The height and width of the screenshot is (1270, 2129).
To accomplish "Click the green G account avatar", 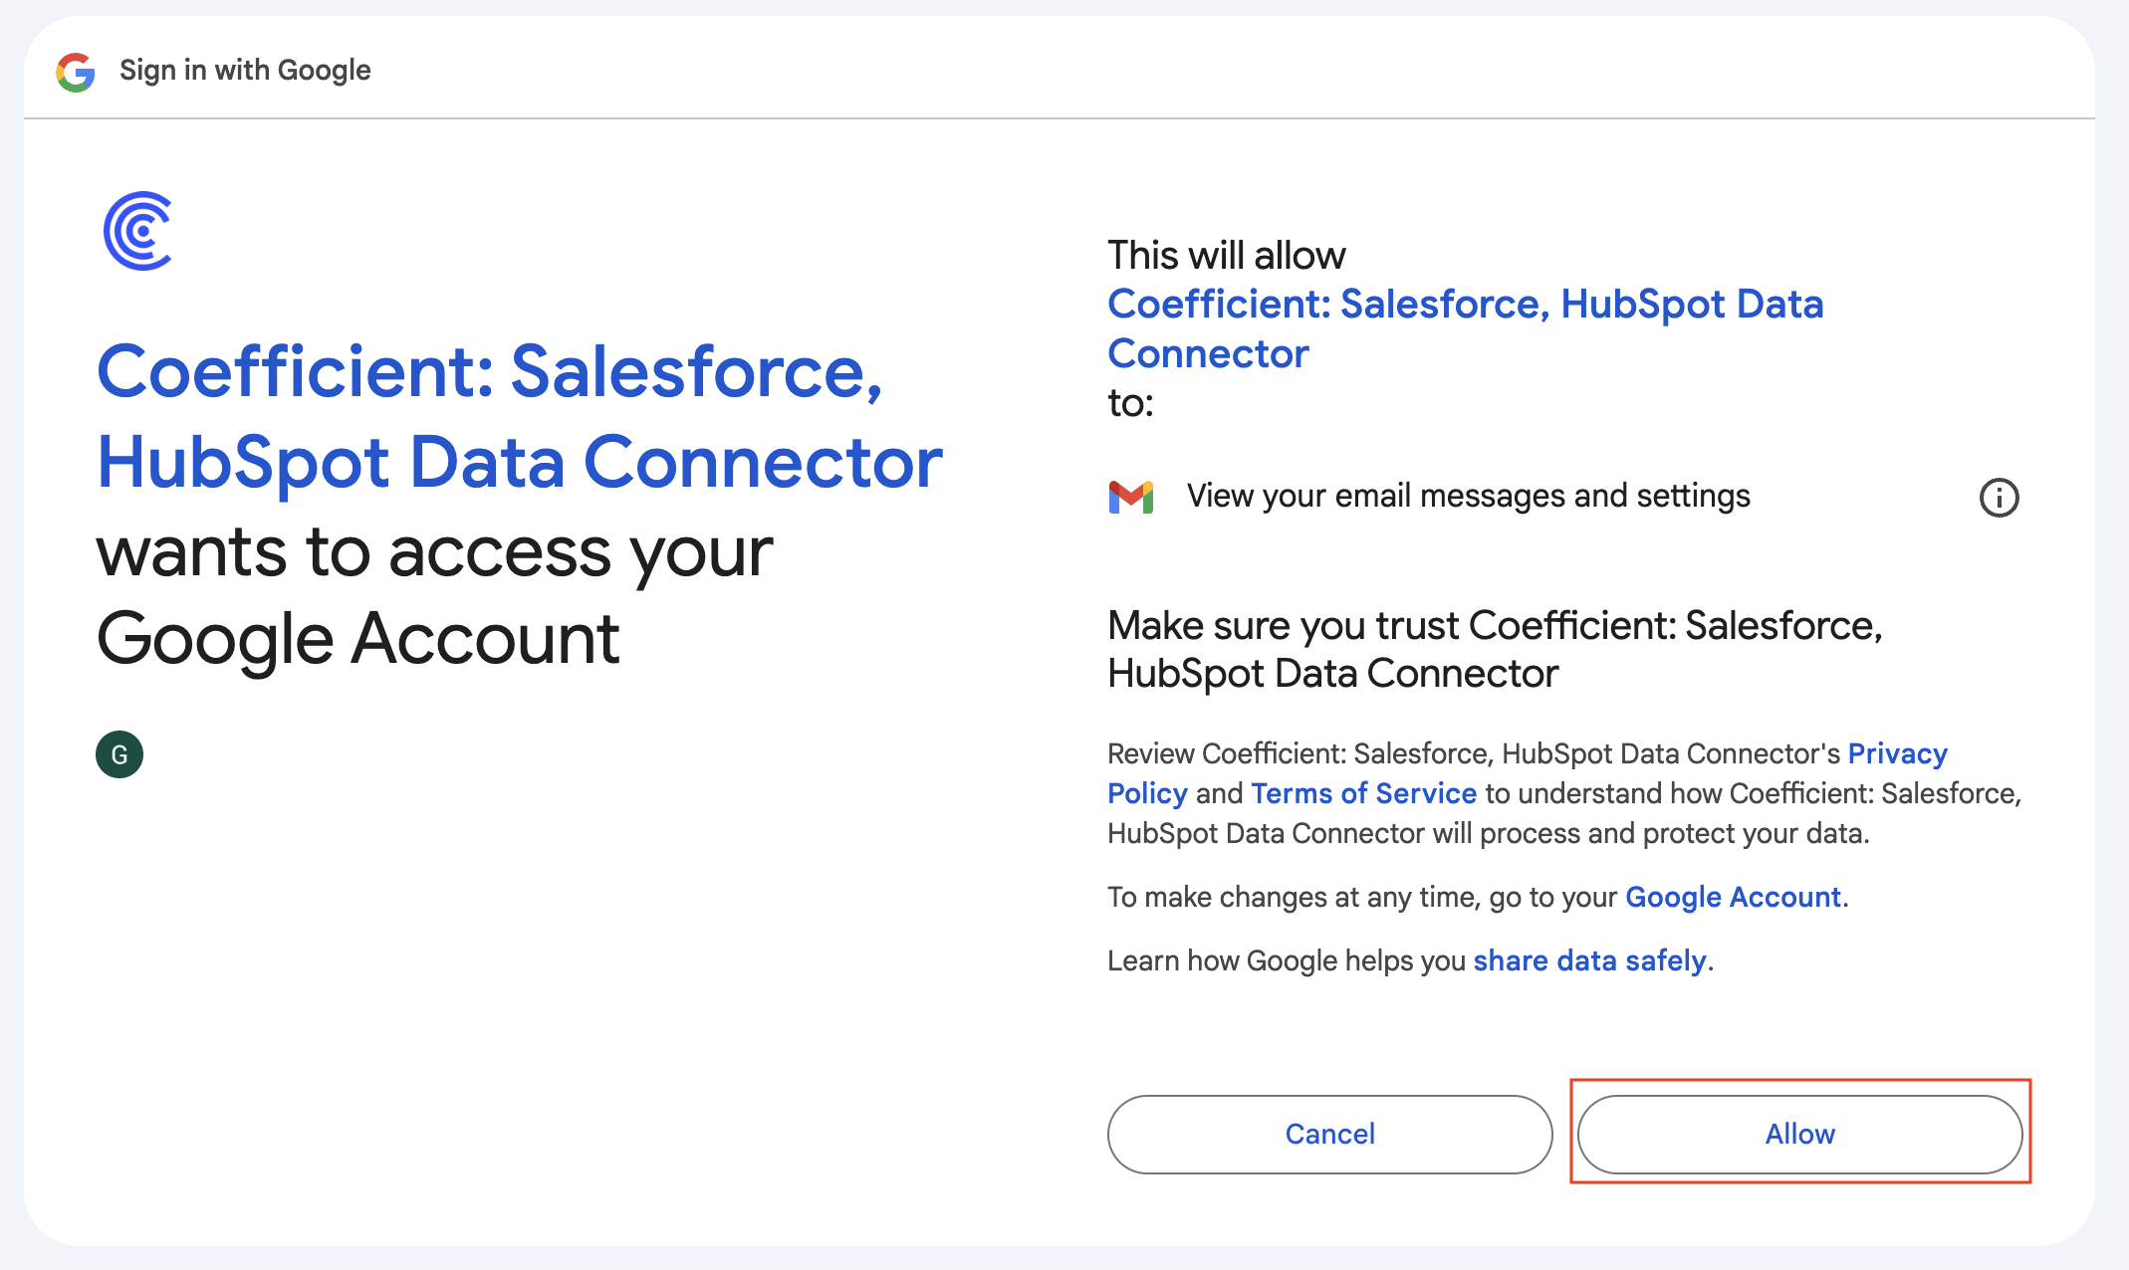I will 119,754.
